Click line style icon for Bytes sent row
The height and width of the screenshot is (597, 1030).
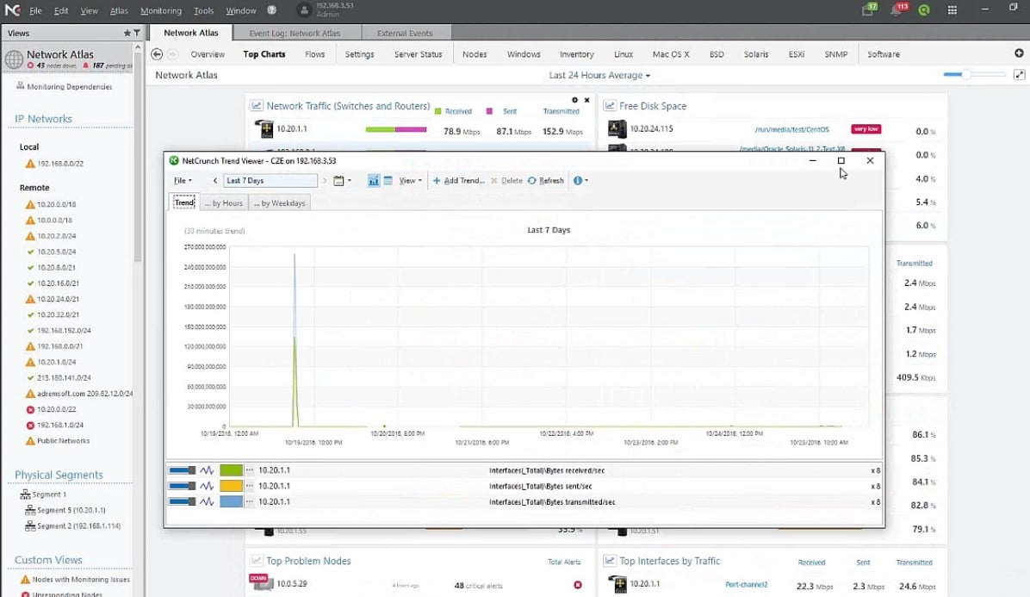(x=207, y=486)
